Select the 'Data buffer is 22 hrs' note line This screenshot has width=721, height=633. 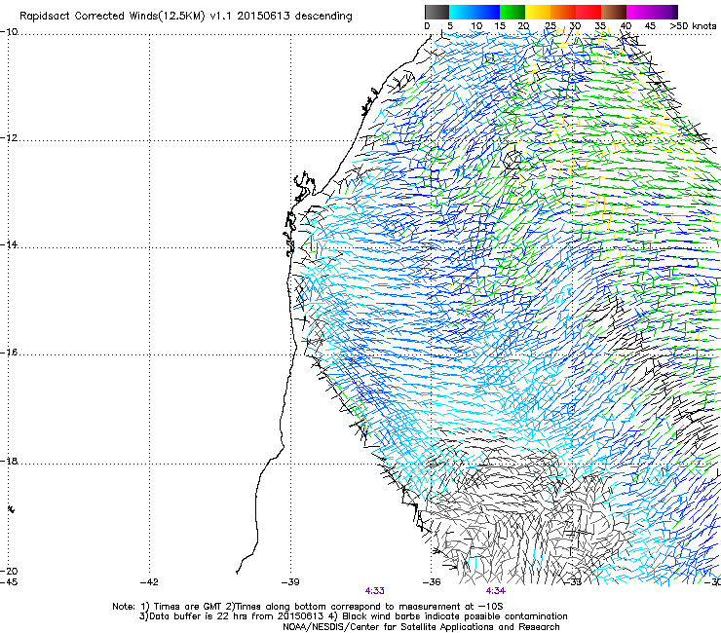click(353, 616)
